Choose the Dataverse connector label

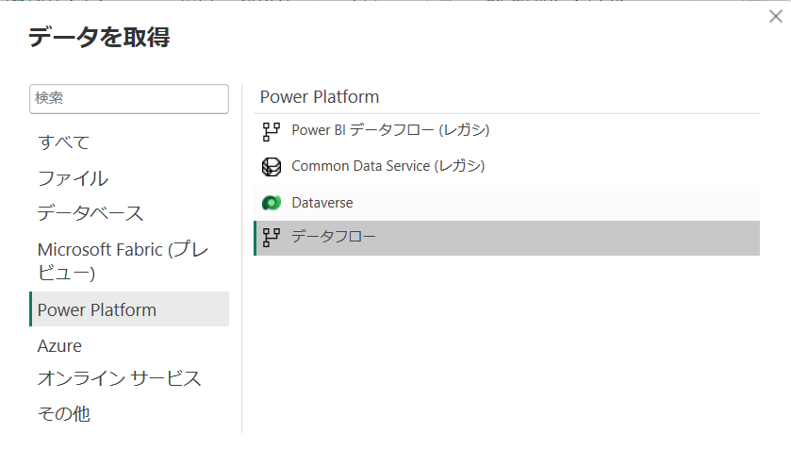click(322, 203)
